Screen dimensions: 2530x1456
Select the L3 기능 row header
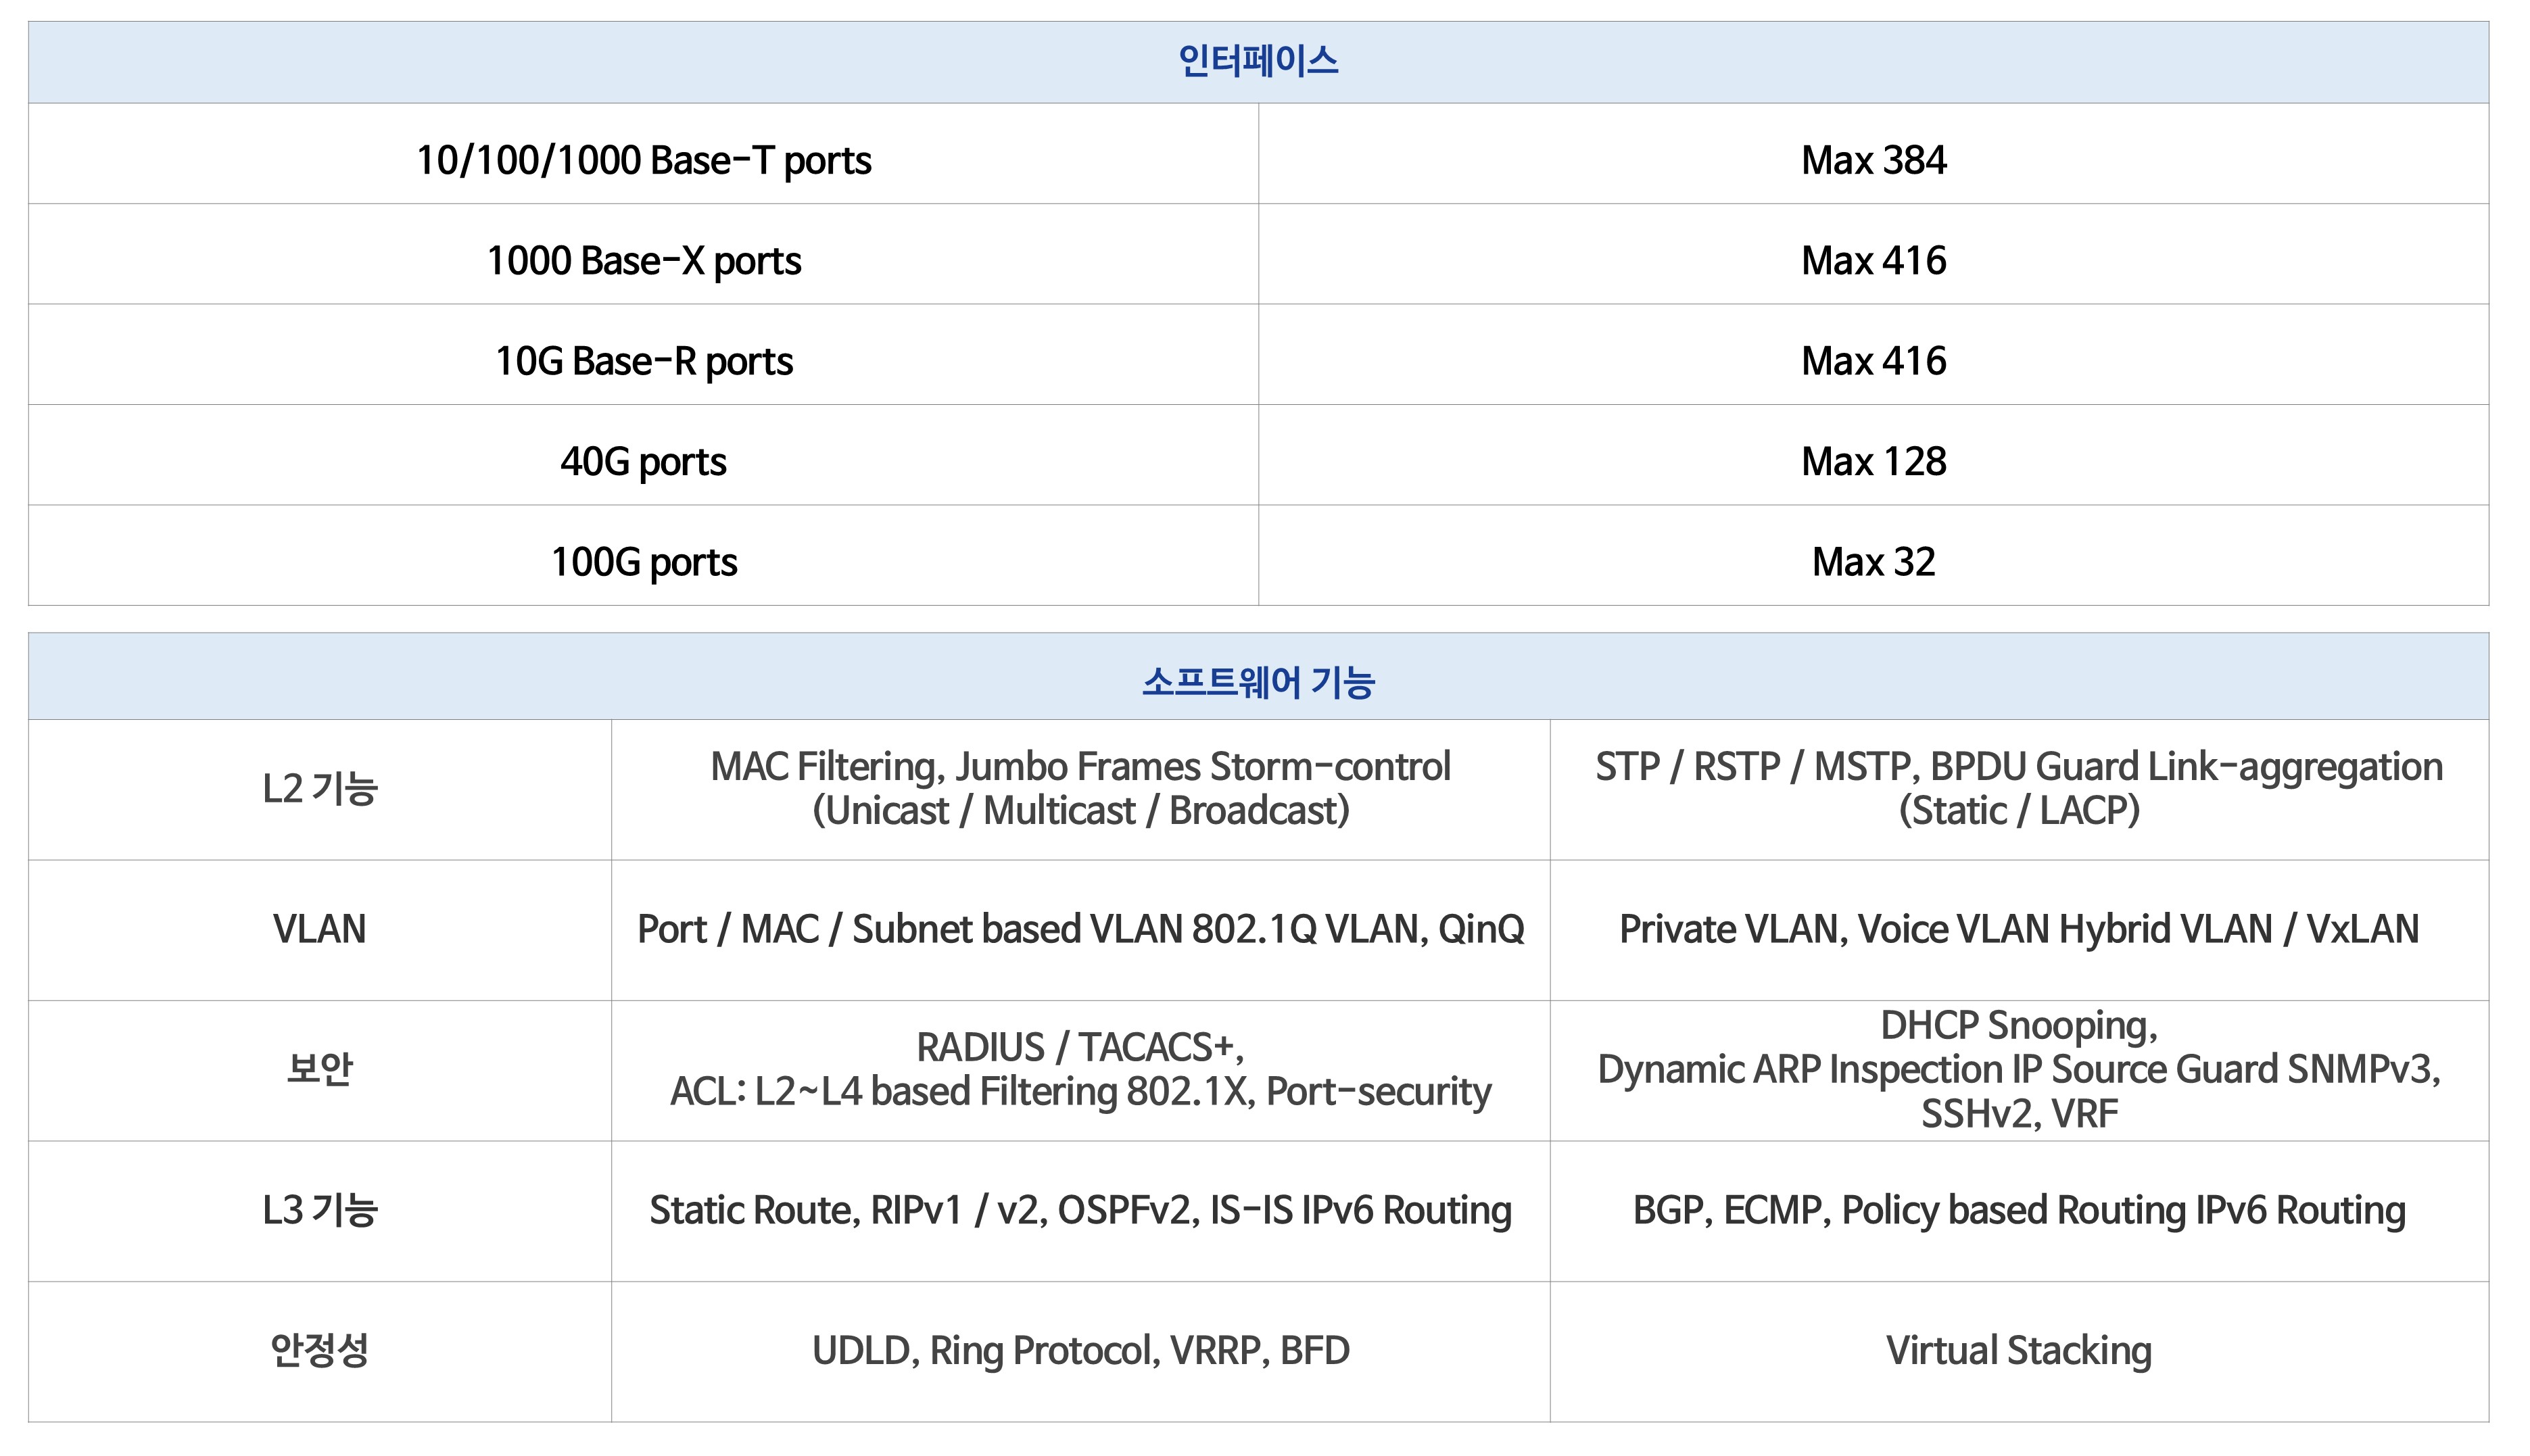tap(319, 1210)
